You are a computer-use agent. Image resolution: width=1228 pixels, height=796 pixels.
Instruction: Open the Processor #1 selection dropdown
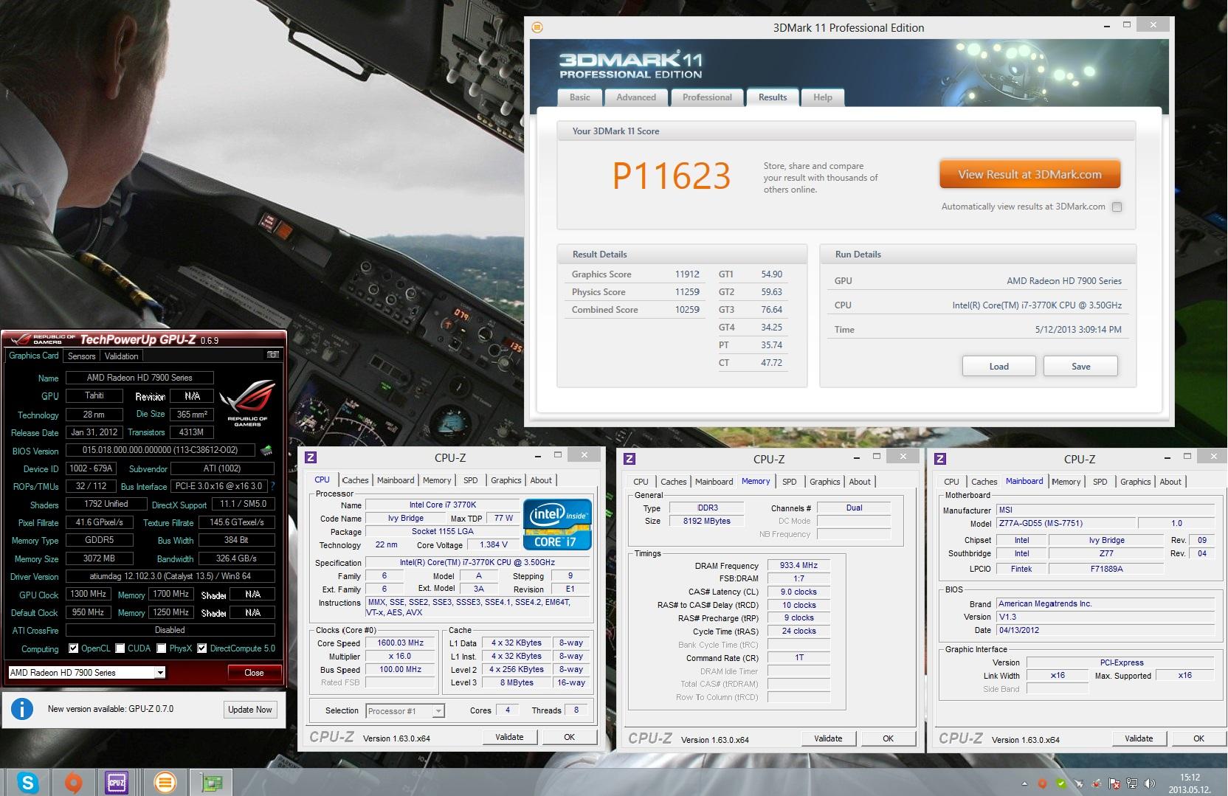pyautogui.click(x=438, y=711)
